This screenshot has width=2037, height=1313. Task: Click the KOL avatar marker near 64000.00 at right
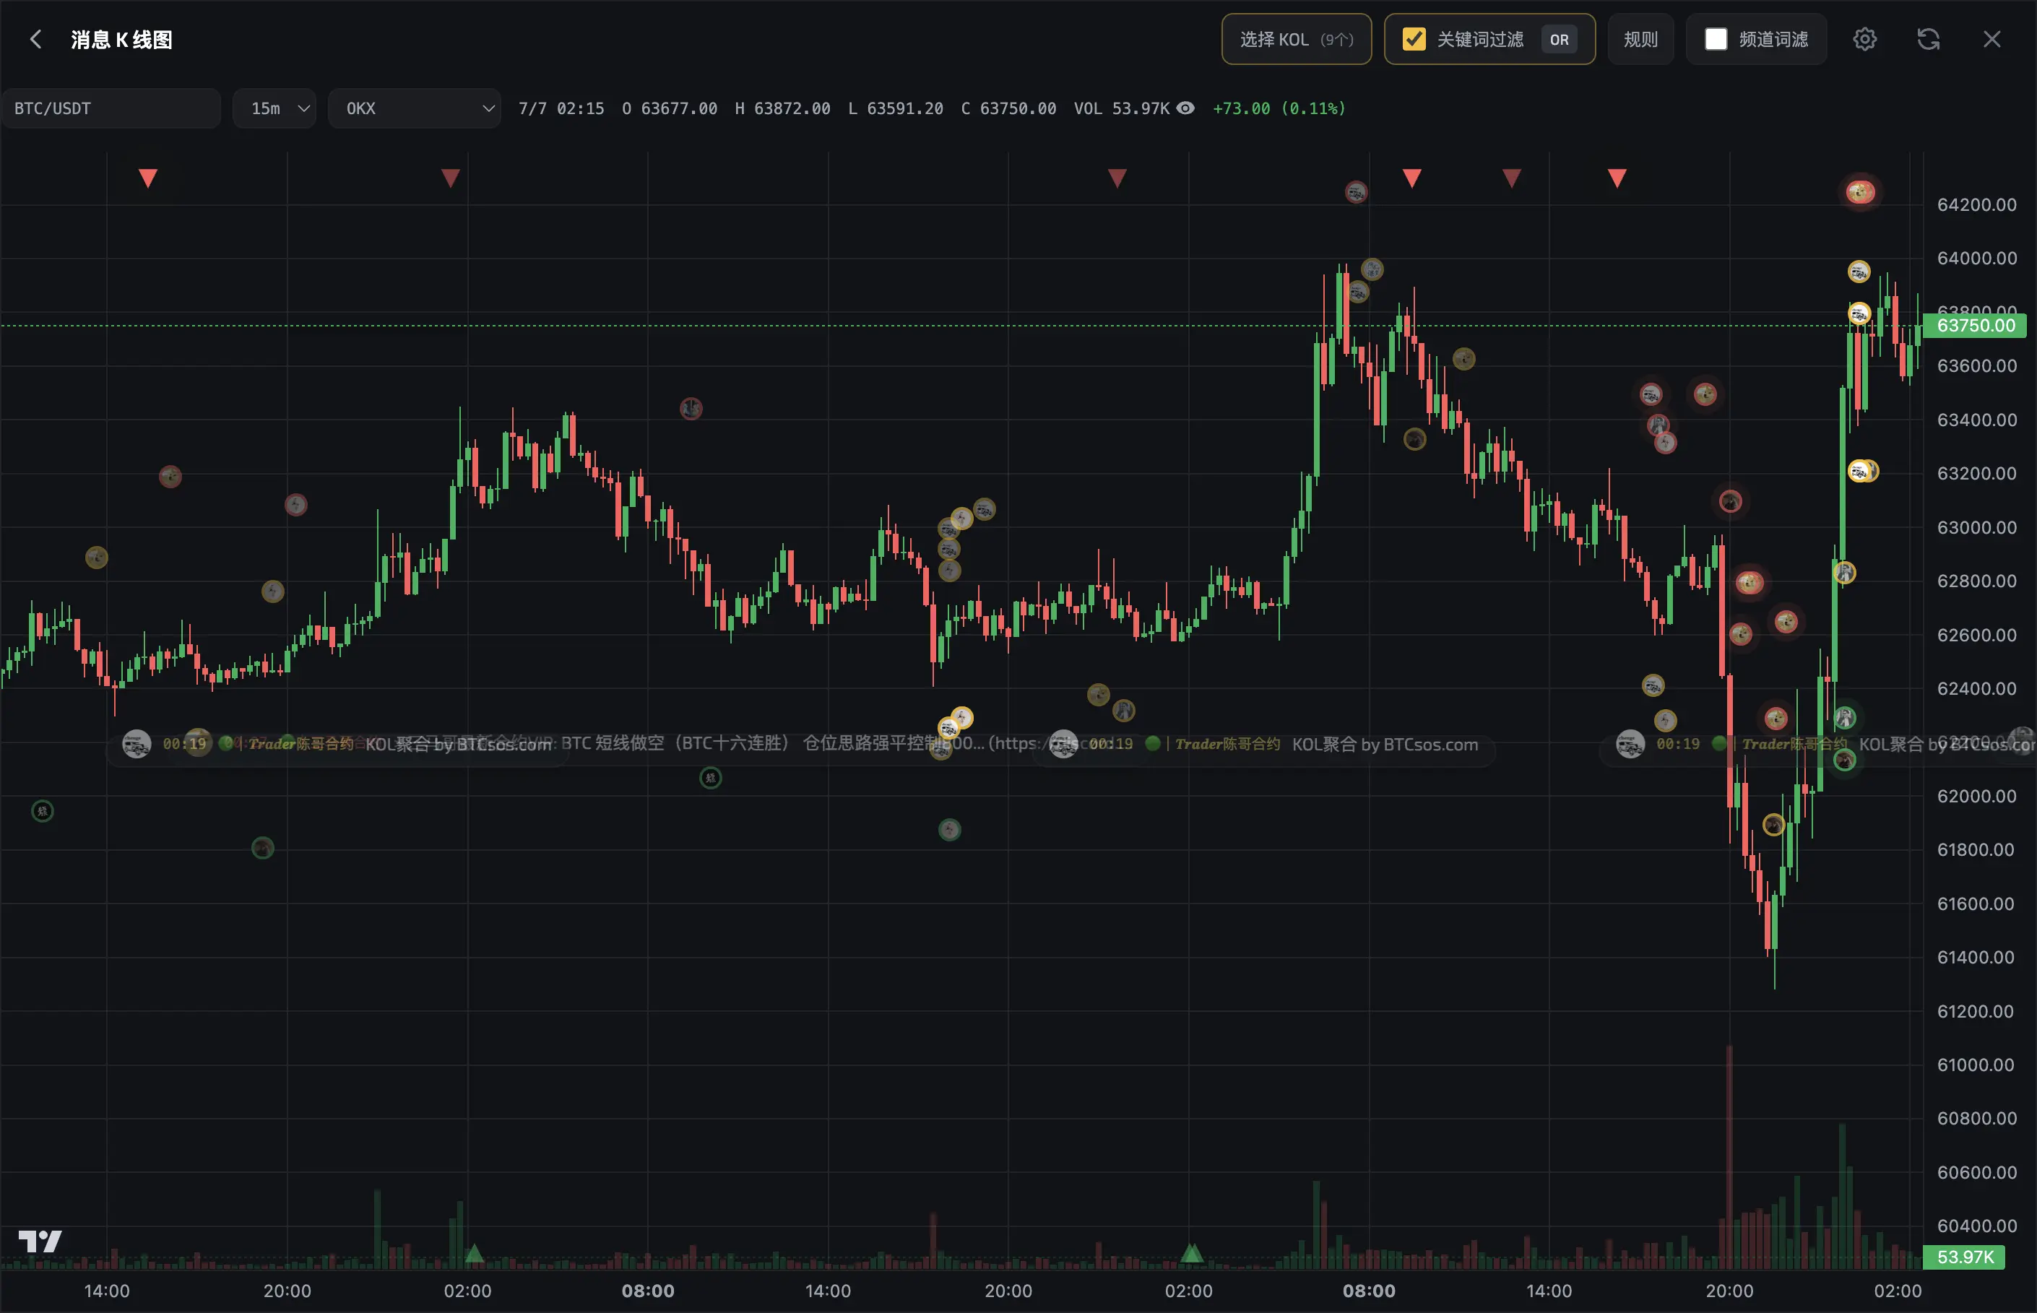point(1859,272)
